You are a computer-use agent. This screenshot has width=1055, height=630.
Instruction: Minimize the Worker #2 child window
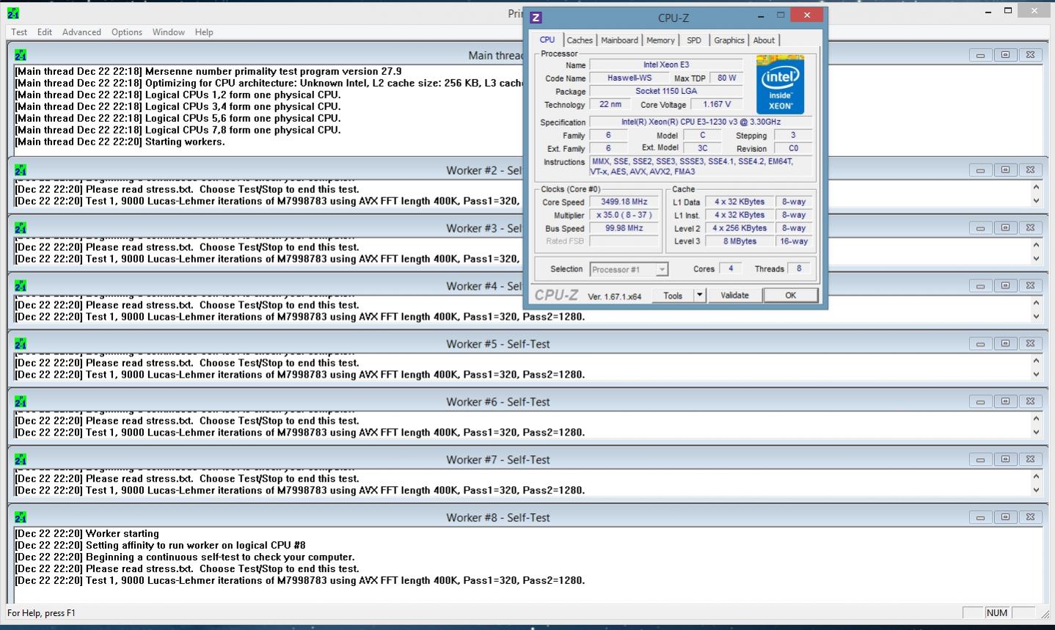tap(980, 170)
